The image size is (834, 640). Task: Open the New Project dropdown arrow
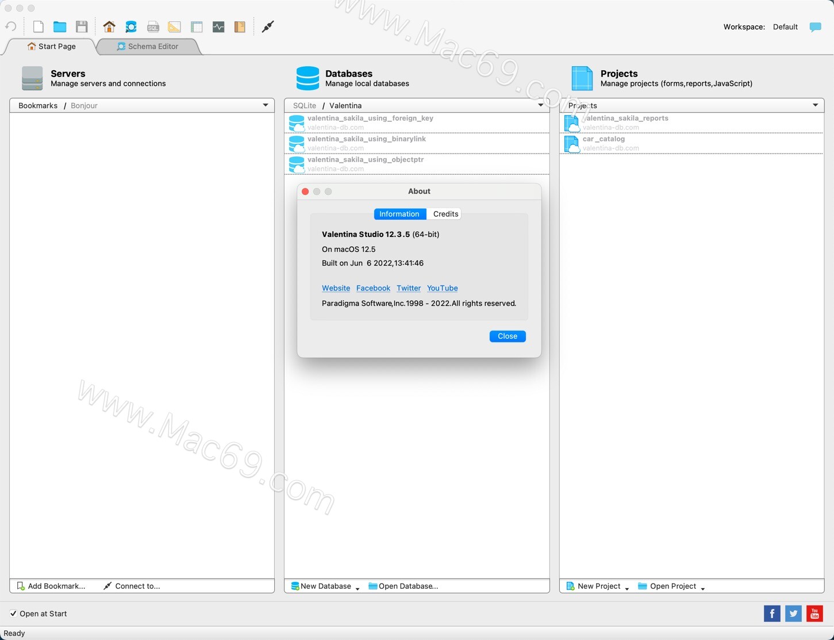click(x=627, y=588)
